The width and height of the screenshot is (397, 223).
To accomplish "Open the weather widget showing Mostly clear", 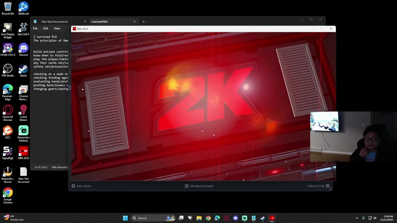I will pyautogui.click(x=14, y=218).
